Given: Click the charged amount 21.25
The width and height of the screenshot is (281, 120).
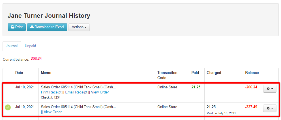Looking at the screenshot, I should point(211,107).
